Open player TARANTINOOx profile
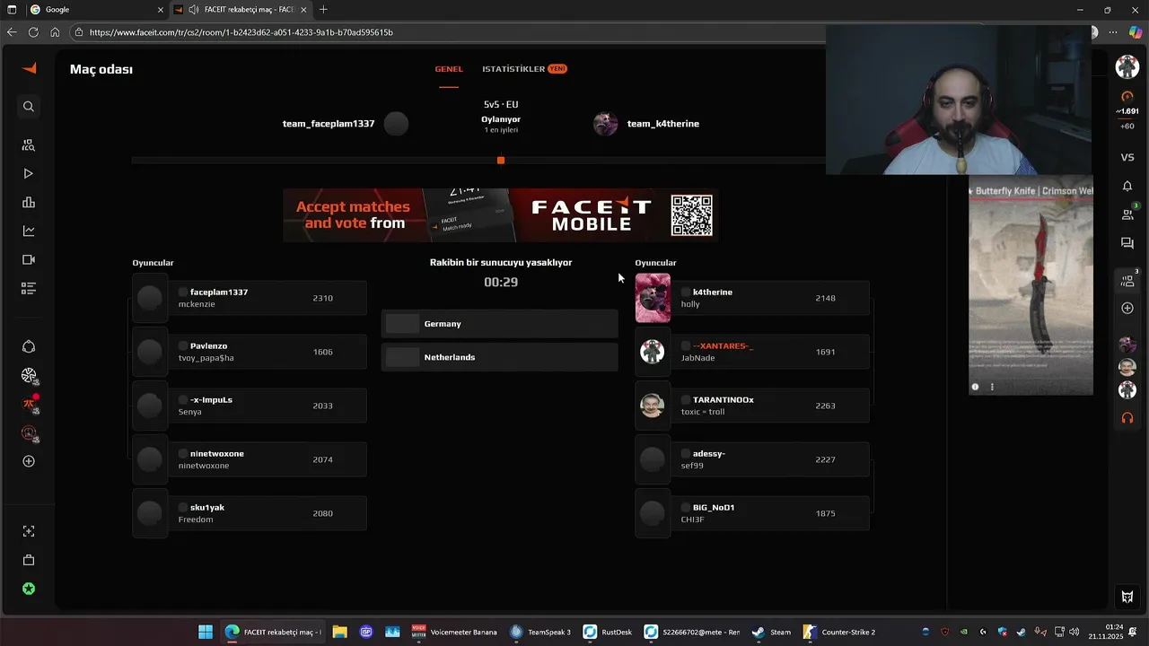The height and width of the screenshot is (646, 1149). click(752, 406)
